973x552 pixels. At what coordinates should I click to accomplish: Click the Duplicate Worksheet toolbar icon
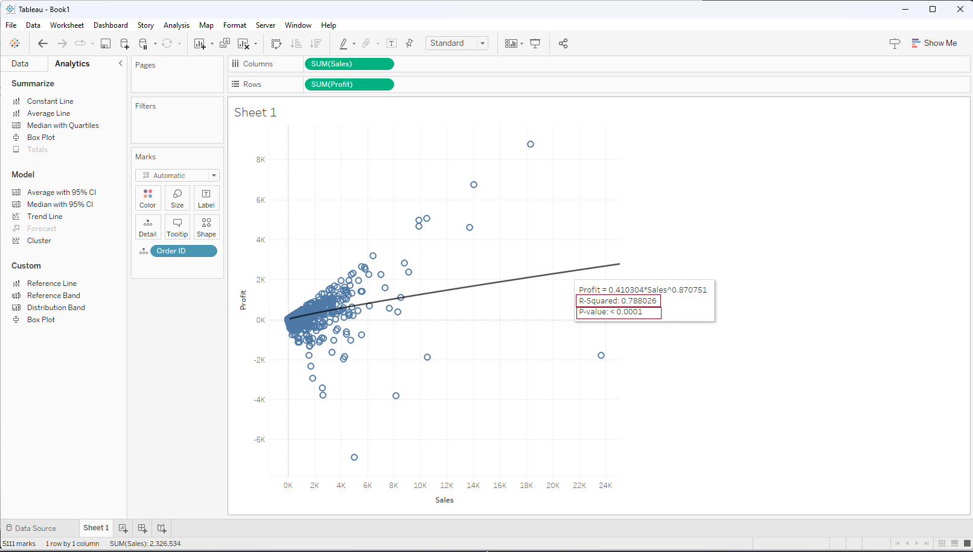pos(225,43)
